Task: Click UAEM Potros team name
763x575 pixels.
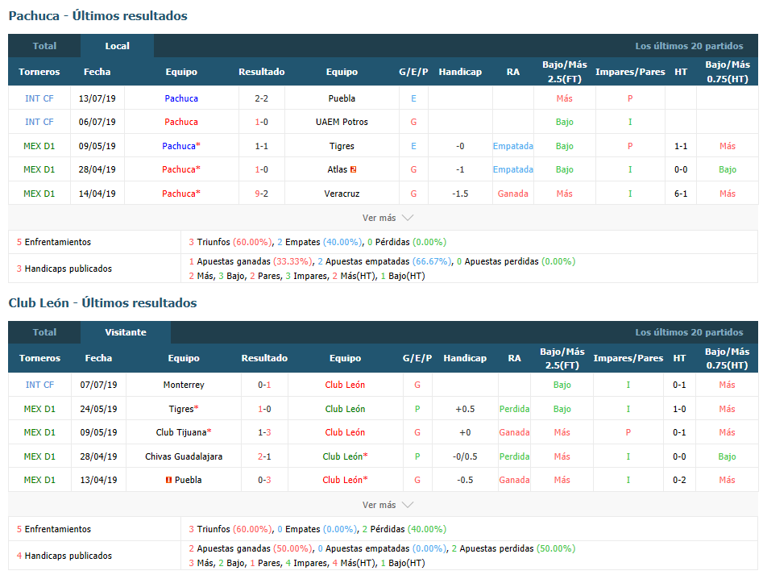Action: point(342,122)
